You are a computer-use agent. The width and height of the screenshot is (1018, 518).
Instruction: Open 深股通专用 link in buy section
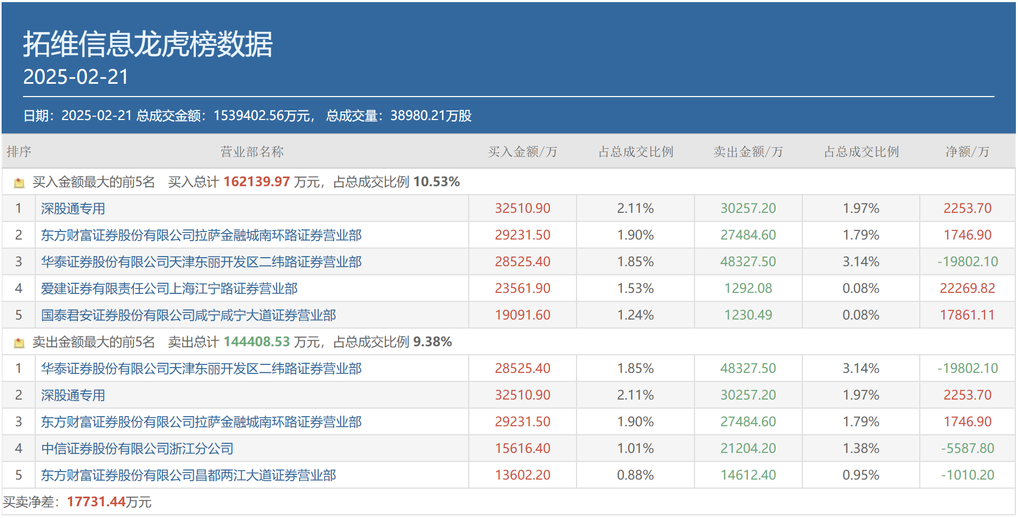pos(73,209)
